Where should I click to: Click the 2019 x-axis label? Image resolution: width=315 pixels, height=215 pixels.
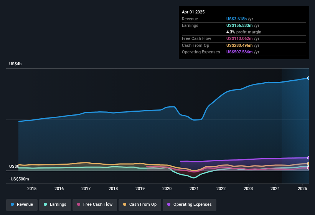tap(140, 189)
